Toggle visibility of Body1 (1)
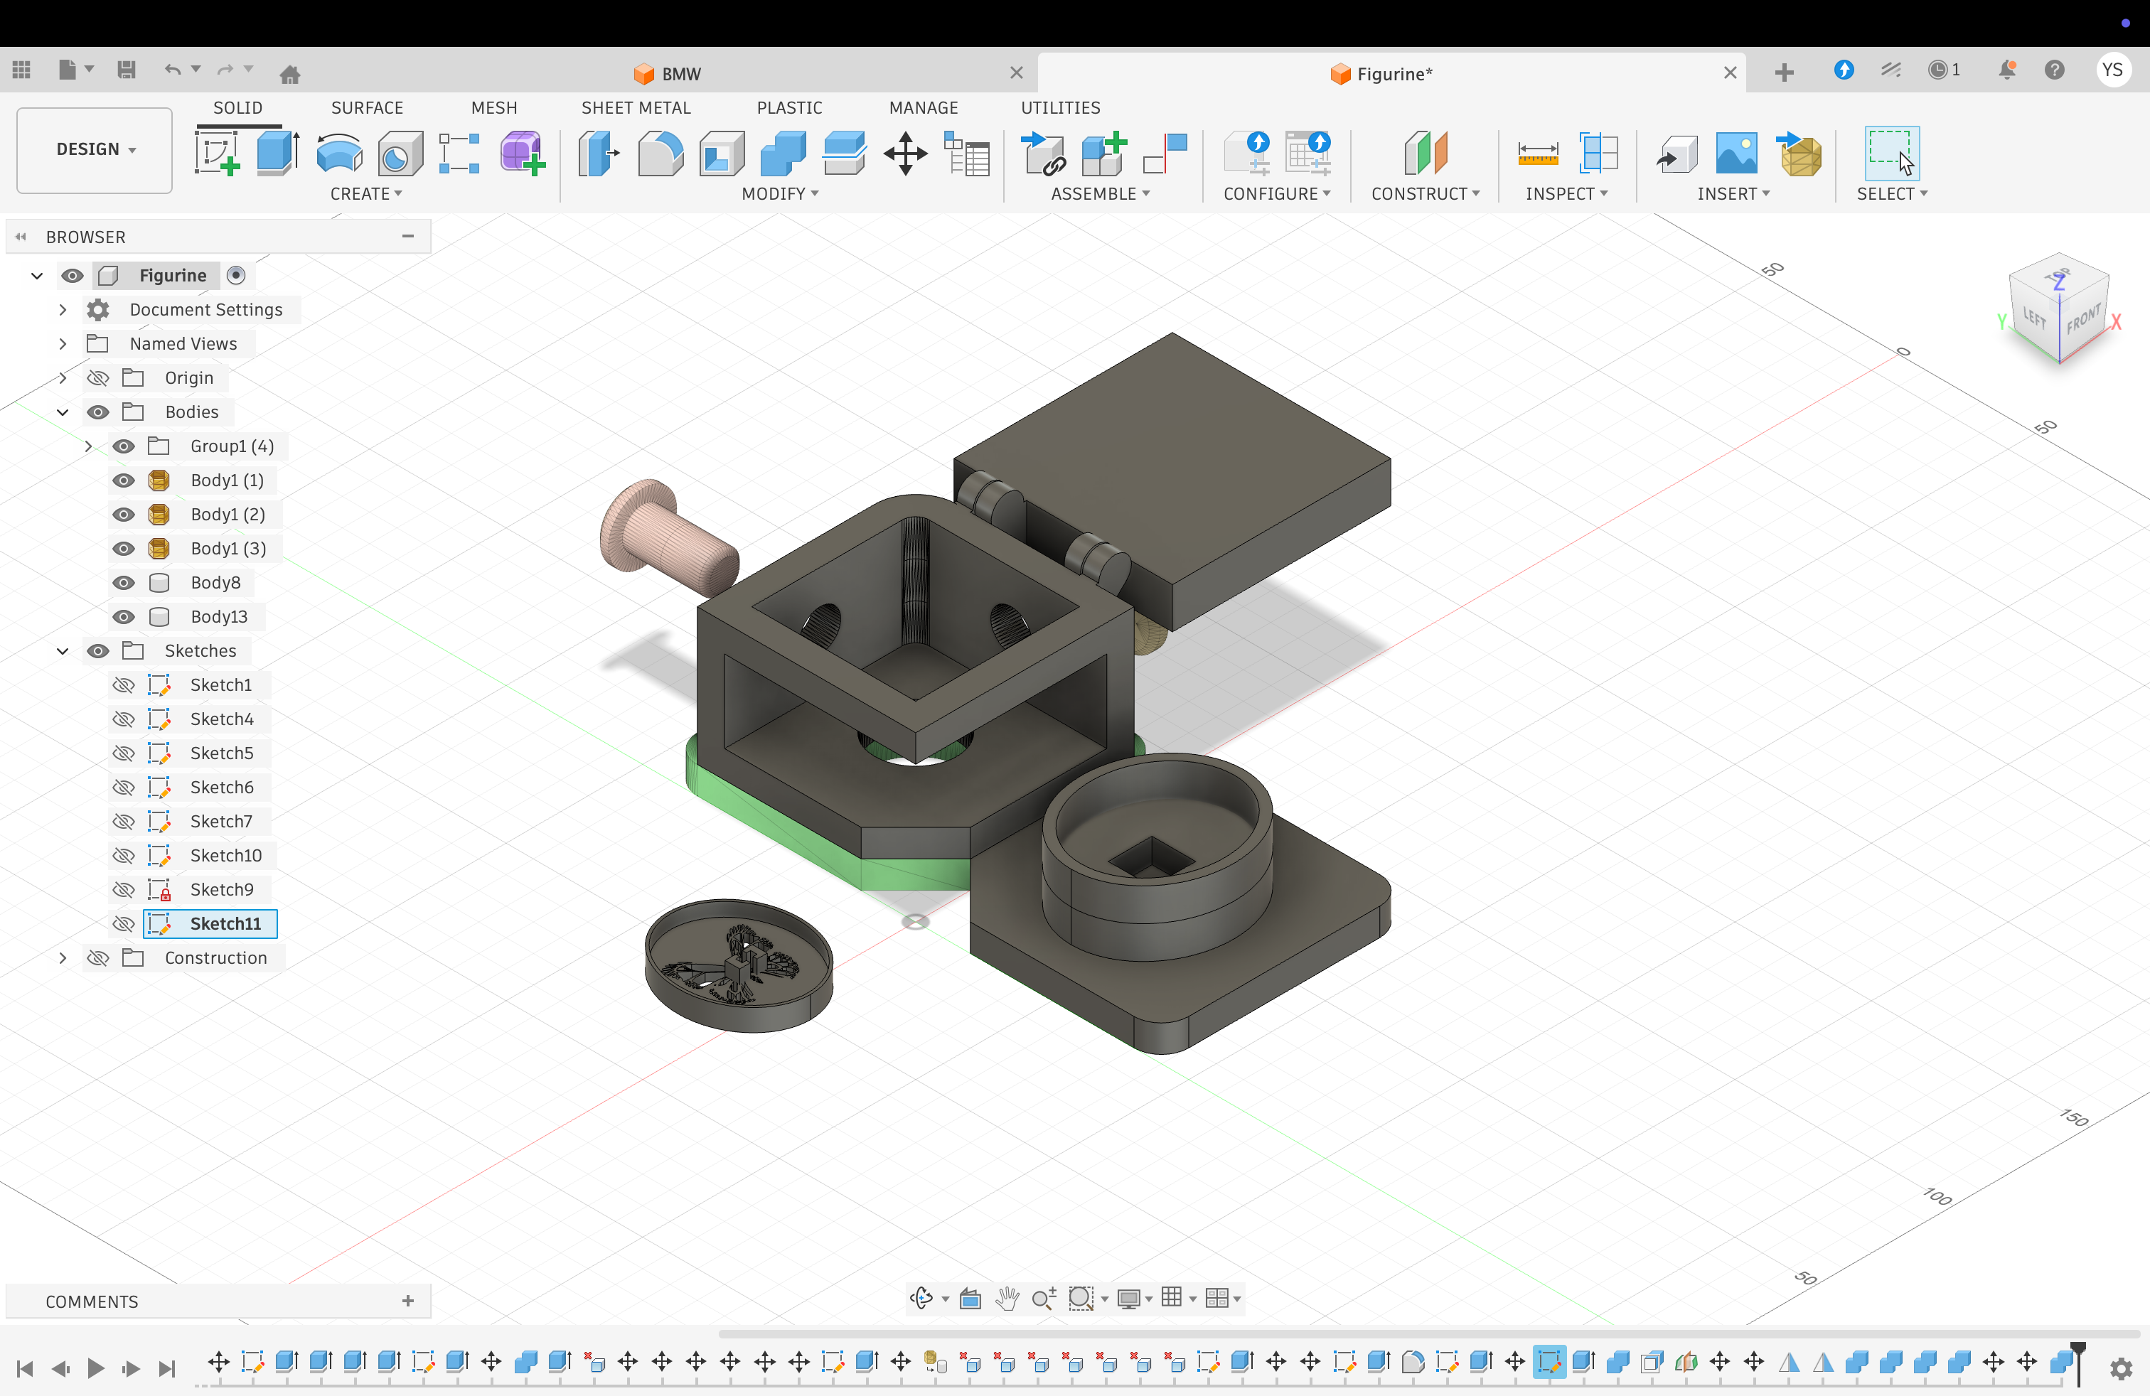Screen dimensions: 2150x1396 click(x=124, y=480)
